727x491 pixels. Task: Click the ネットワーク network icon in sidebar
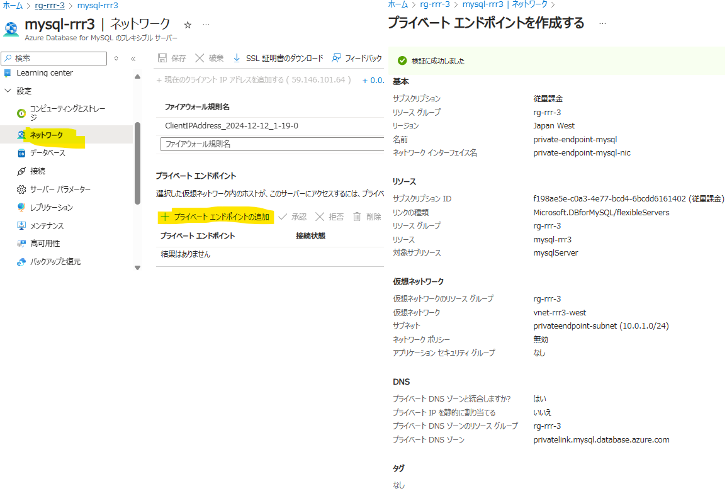pos(21,135)
